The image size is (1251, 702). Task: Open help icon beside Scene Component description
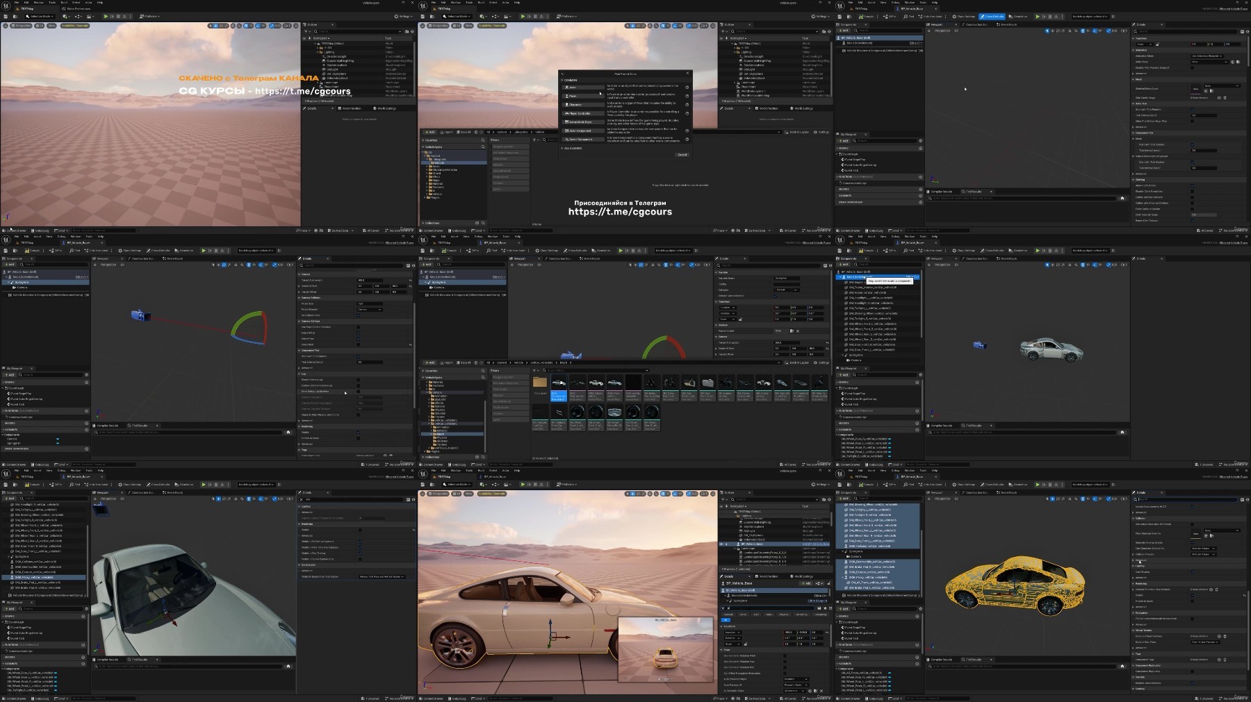(x=687, y=140)
